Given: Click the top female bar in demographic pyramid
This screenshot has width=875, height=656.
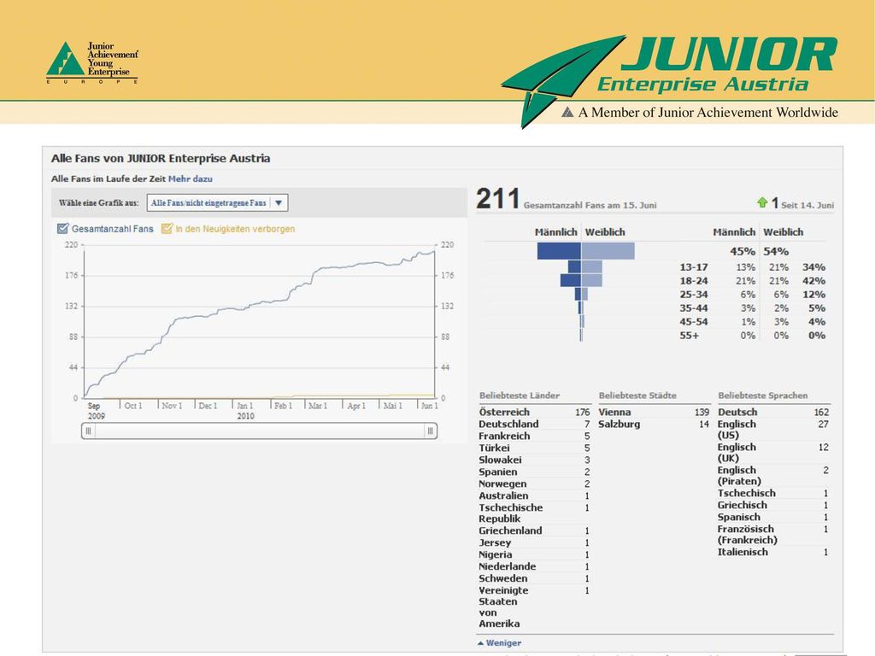Looking at the screenshot, I should pyautogui.click(x=608, y=251).
